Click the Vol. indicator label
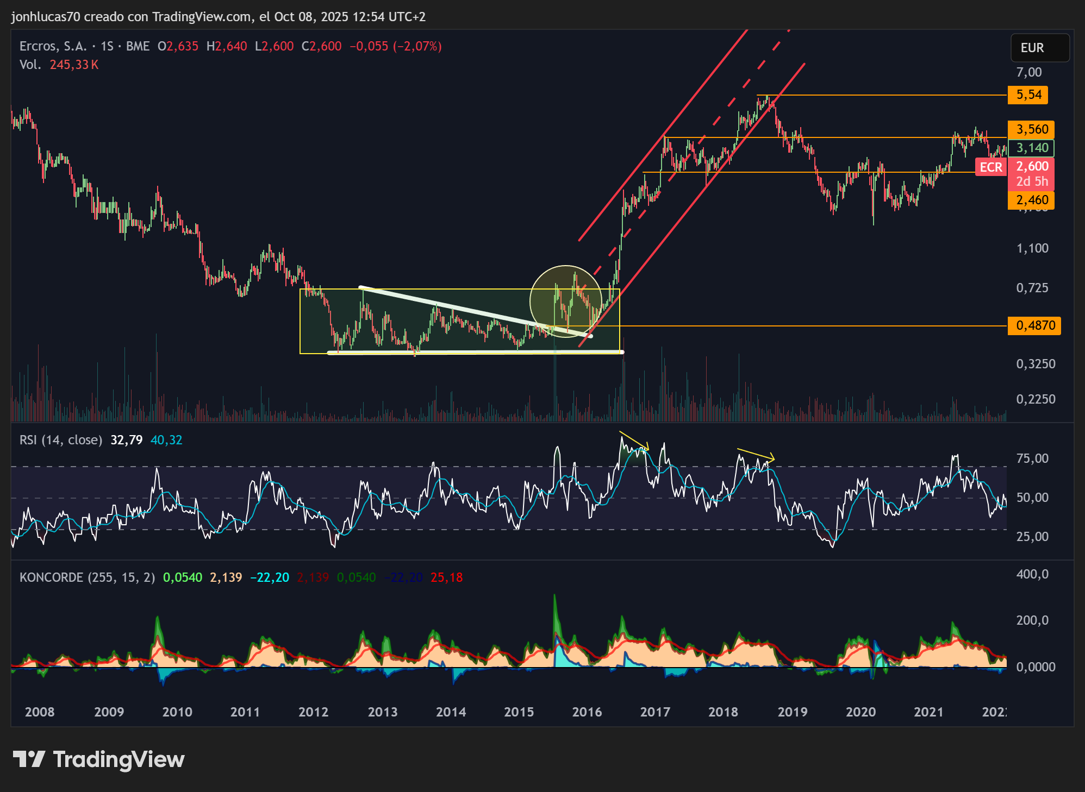The image size is (1085, 792). (30, 65)
